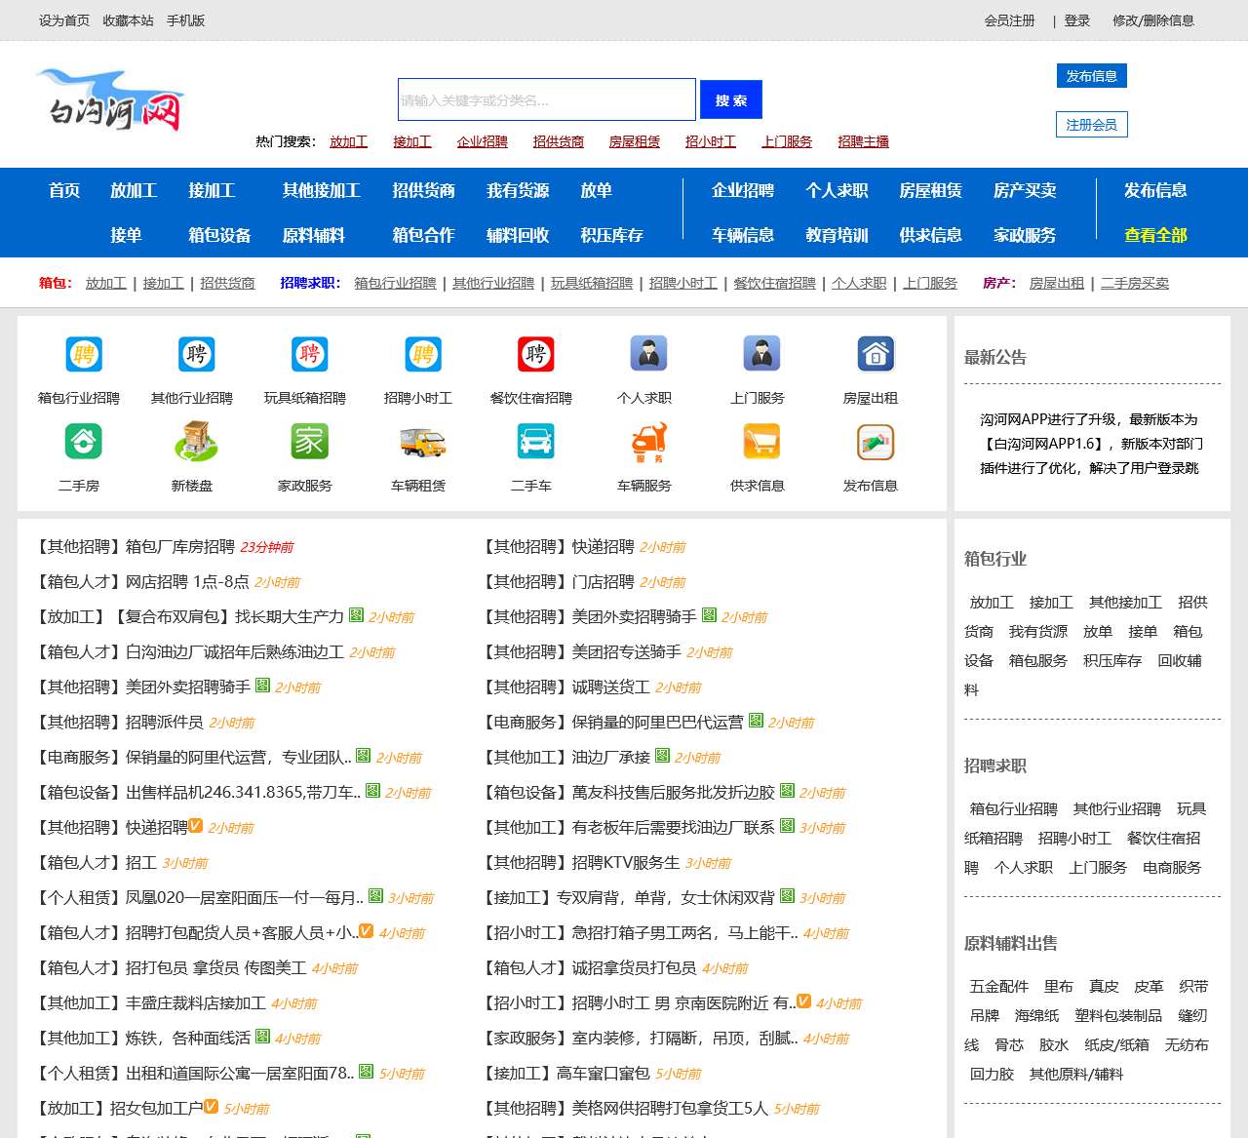Open 放加工 in the blue navigation bar
The width and height of the screenshot is (1248, 1138).
134,190
